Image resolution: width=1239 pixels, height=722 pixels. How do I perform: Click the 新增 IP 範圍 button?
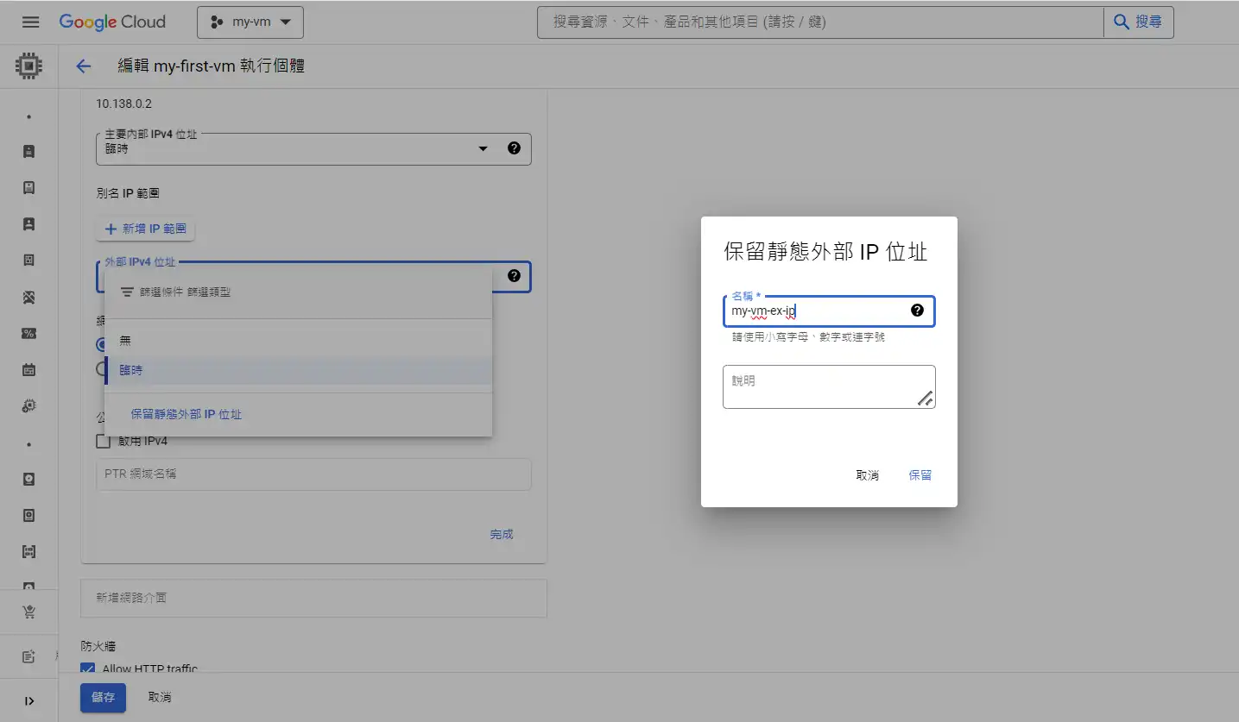click(146, 229)
